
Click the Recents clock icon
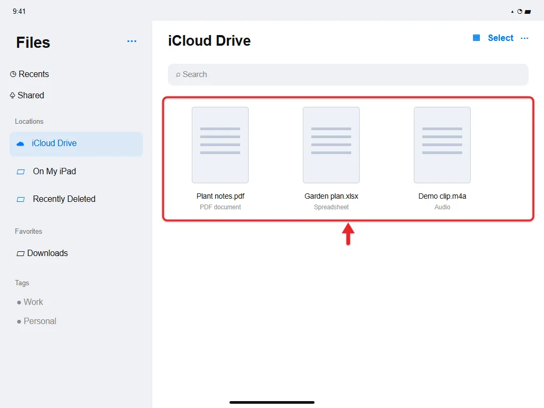[x=13, y=74]
